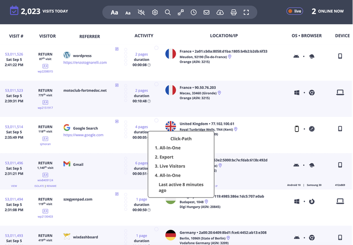Viewport: 353px width, 245px height.
Task: Open the settings gear in the toolbar
Action: 155,13
